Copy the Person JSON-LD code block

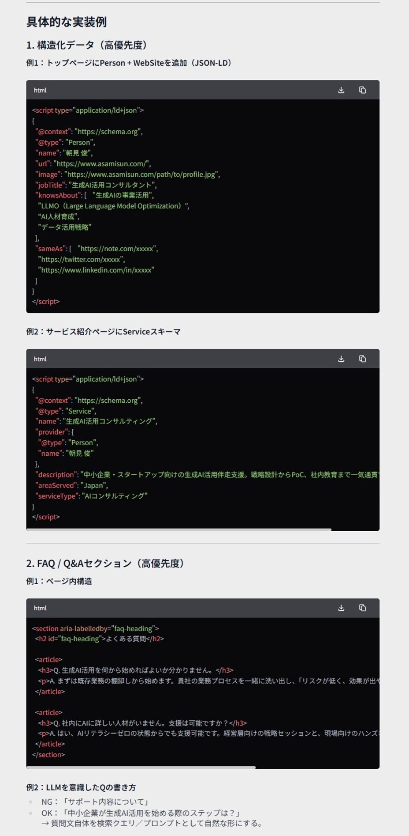click(x=362, y=90)
